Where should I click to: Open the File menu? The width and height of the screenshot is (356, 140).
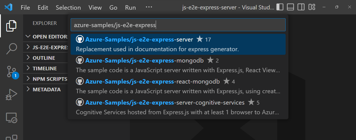click(x=25, y=7)
